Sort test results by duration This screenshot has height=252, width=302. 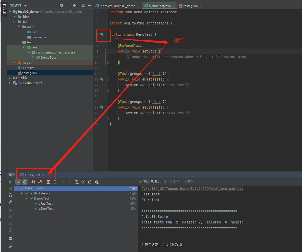[x=40, y=182]
